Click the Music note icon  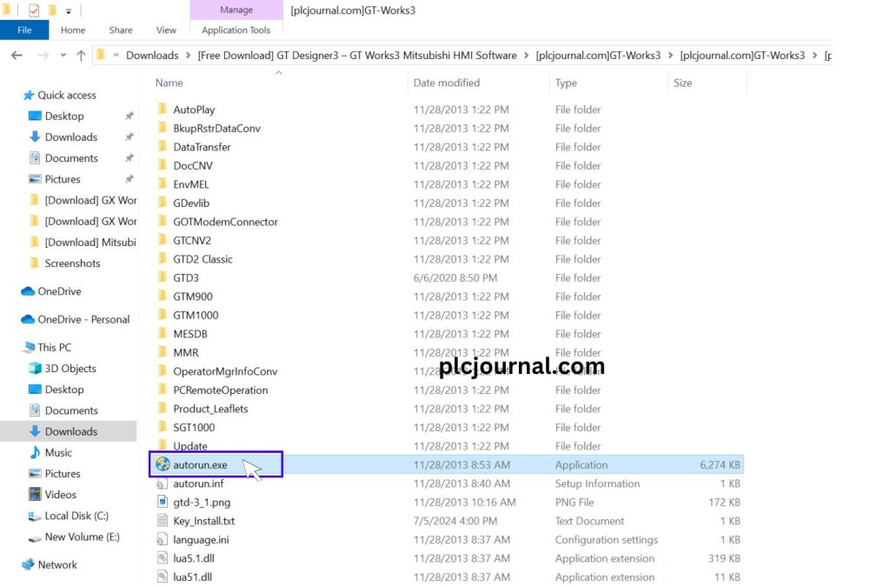pos(35,452)
